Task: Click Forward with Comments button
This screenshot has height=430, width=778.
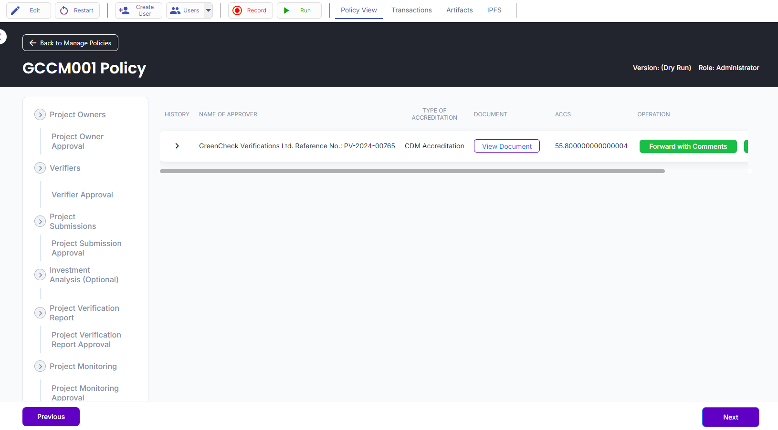Action: [x=688, y=146]
